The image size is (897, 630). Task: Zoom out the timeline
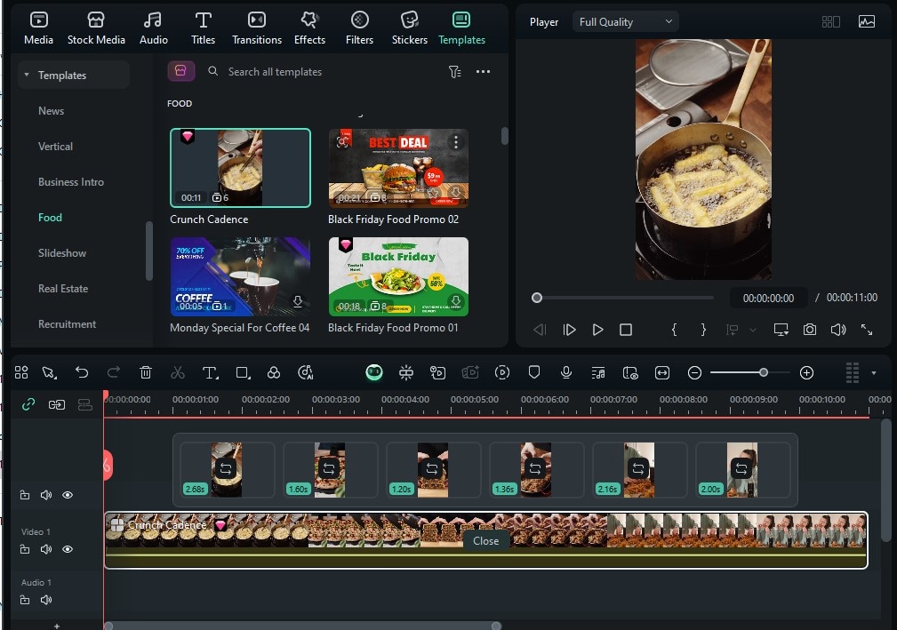pos(694,372)
